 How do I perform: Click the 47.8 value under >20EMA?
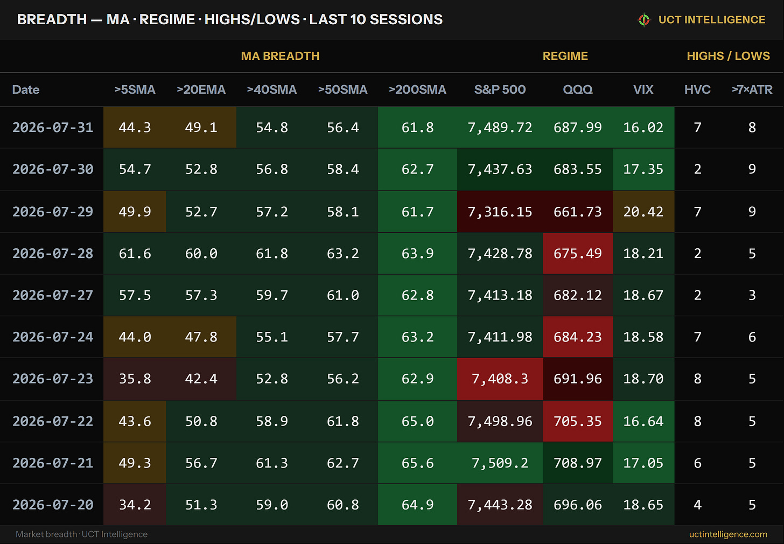[x=201, y=337]
